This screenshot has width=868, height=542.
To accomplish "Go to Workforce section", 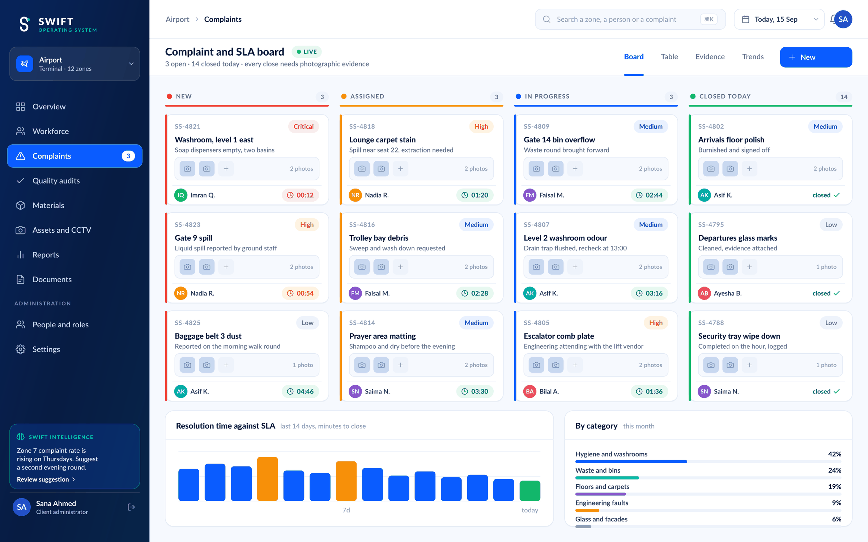I will click(75, 131).
